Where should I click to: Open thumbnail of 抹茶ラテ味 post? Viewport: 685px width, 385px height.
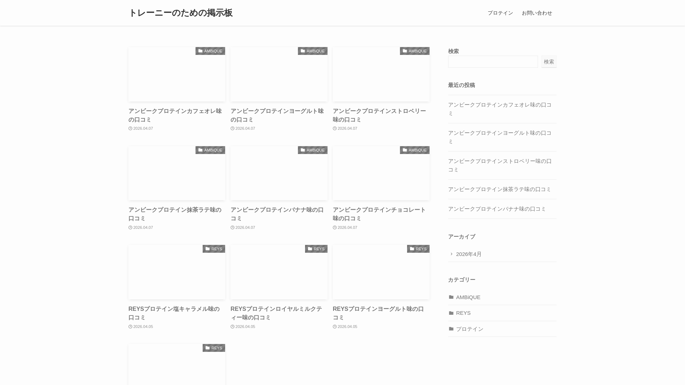(x=177, y=173)
